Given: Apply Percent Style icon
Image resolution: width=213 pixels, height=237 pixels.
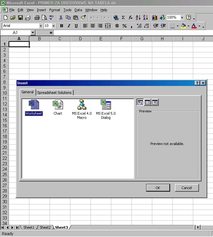Looking at the screenshot, I should [124, 26].
